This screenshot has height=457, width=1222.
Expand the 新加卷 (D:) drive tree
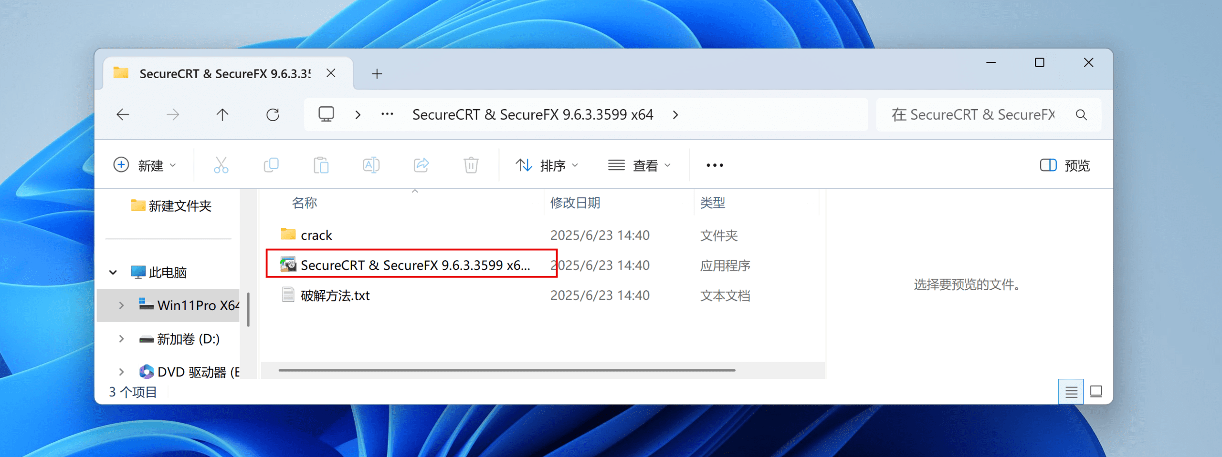(121, 339)
